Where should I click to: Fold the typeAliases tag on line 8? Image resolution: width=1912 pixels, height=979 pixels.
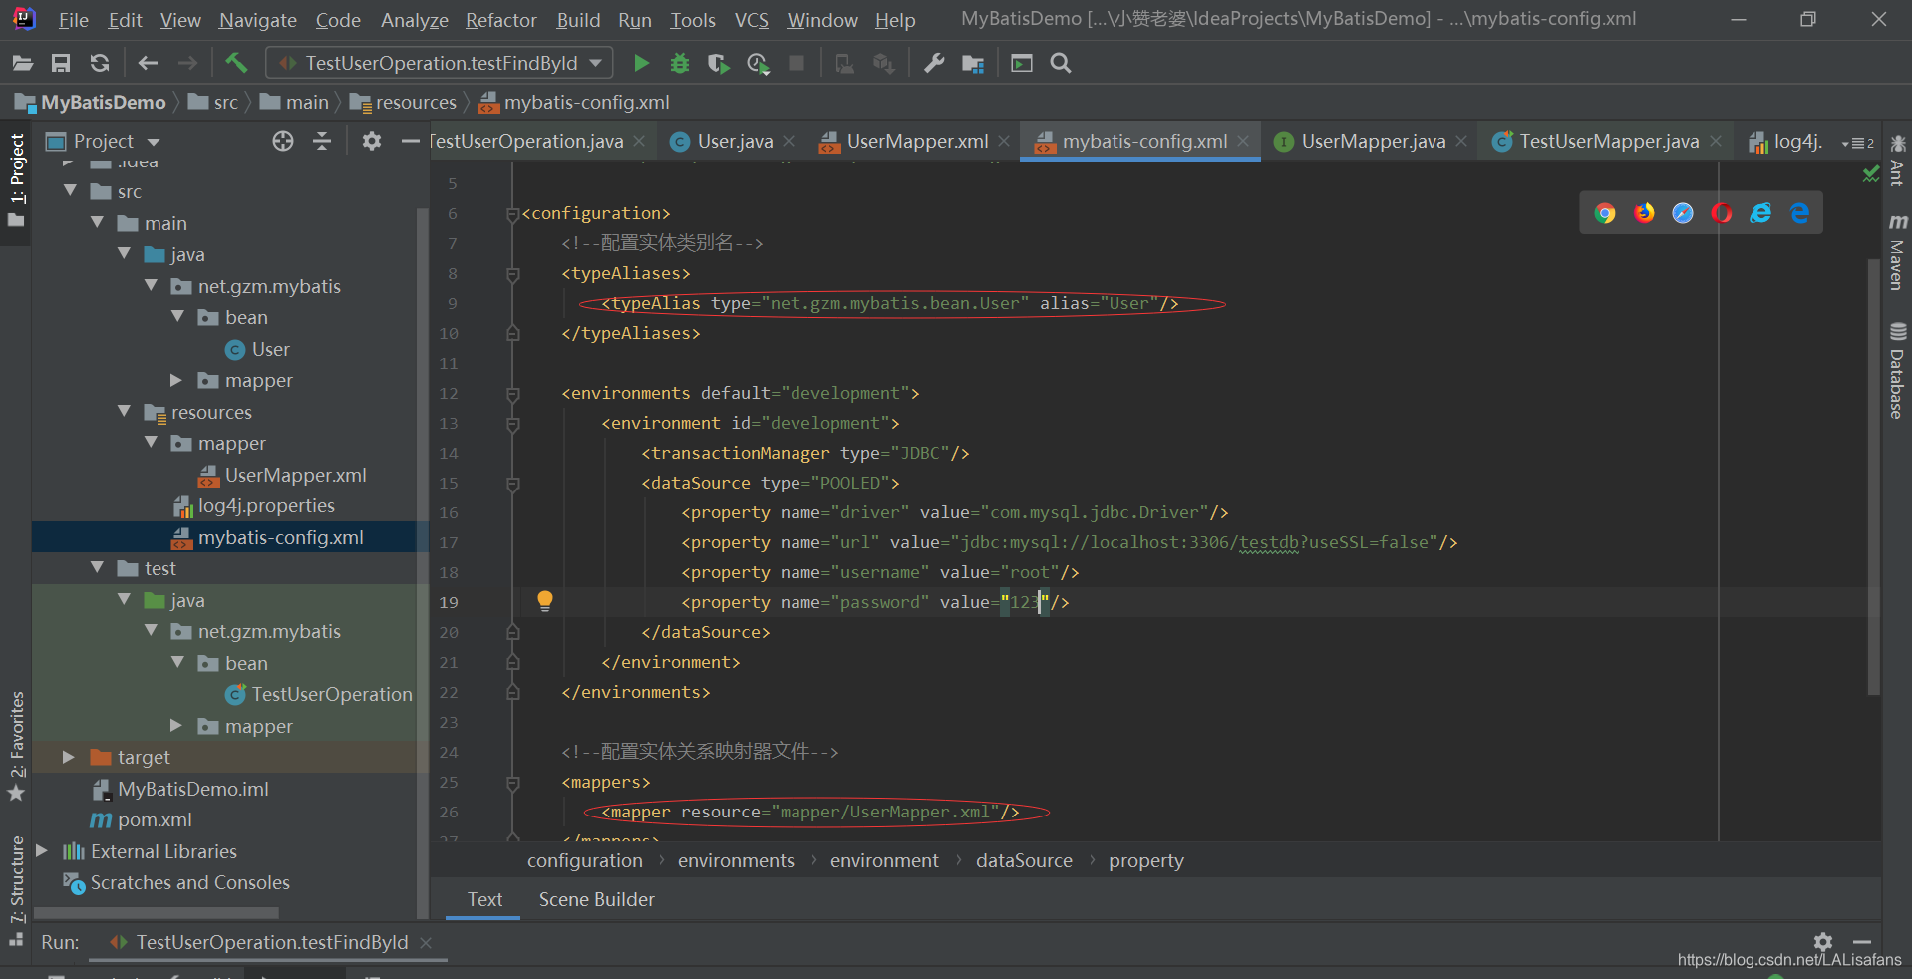pyautogui.click(x=513, y=274)
